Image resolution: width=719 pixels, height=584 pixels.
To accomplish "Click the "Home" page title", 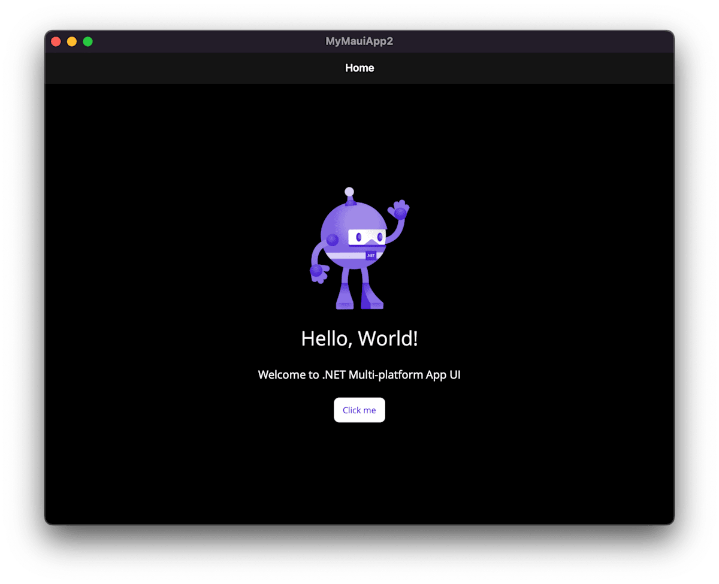I will pos(359,68).
